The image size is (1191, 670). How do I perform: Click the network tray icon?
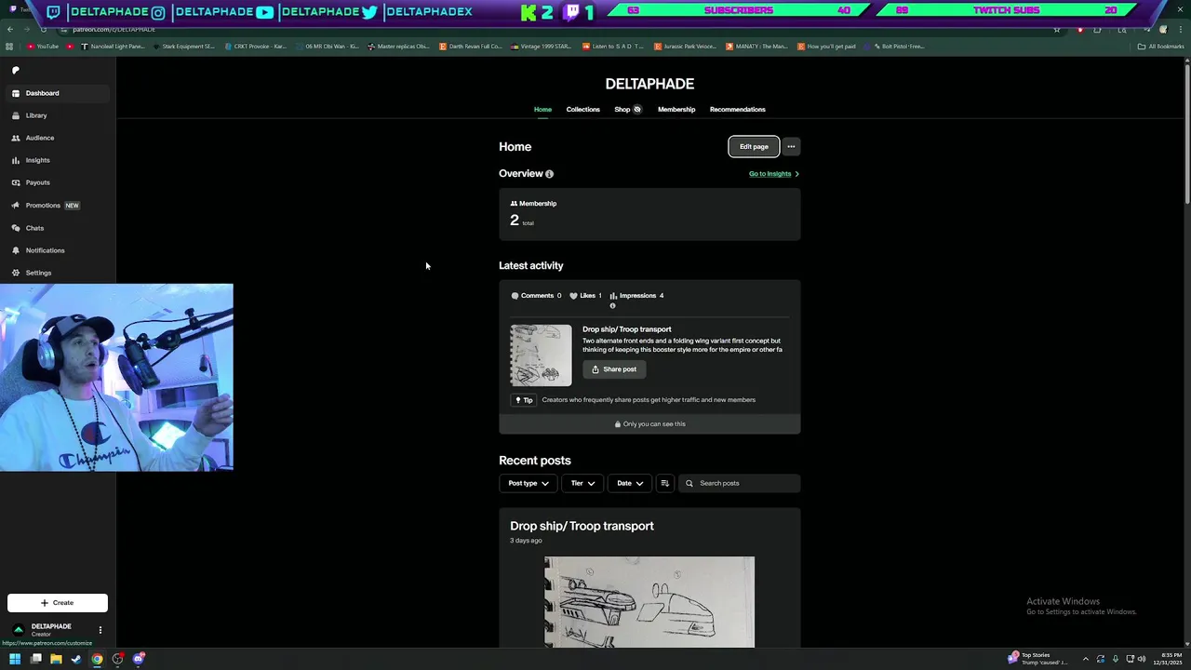[1131, 659]
